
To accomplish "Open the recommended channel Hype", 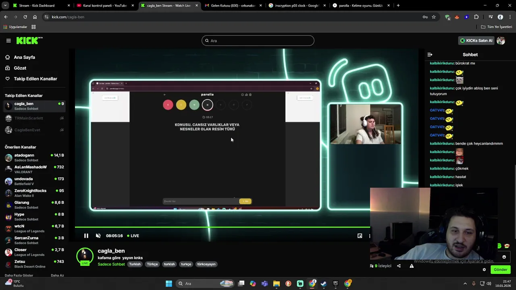I will click(34, 217).
